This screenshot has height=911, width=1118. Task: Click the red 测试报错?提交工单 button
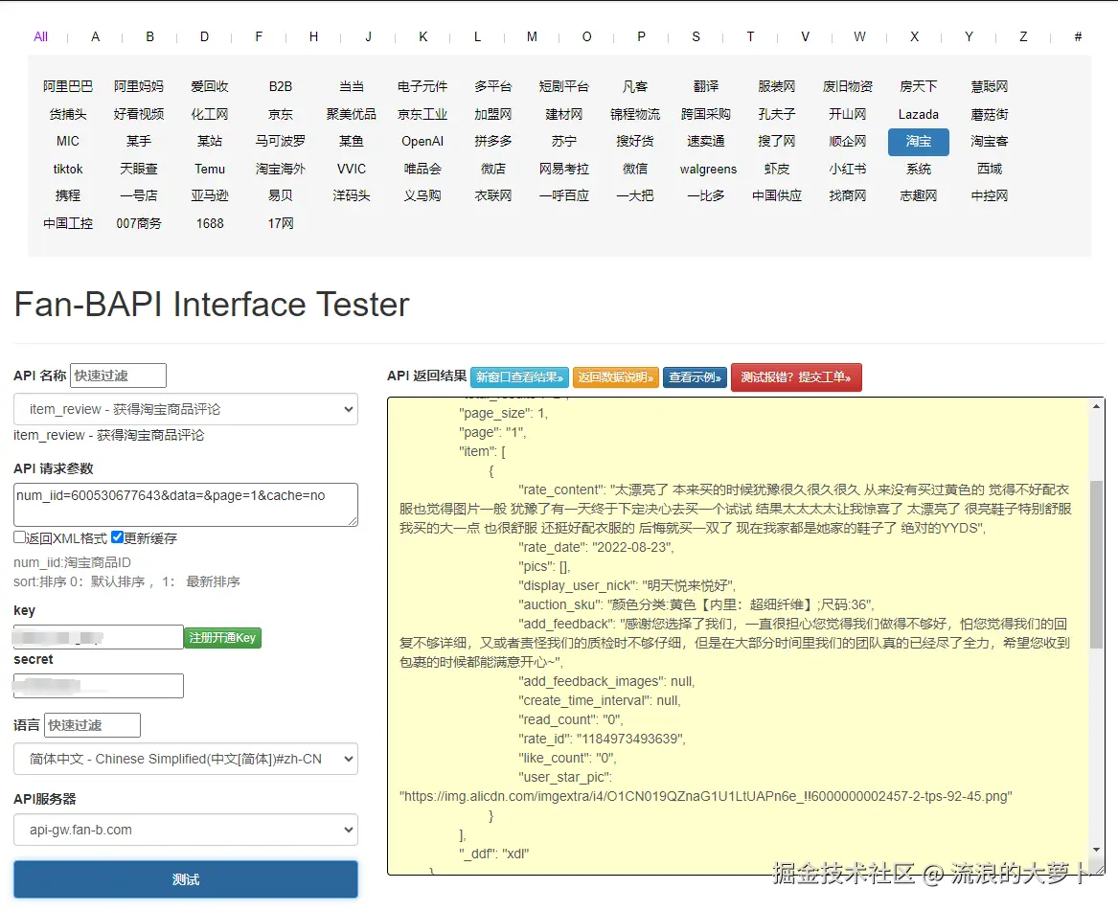796,377
